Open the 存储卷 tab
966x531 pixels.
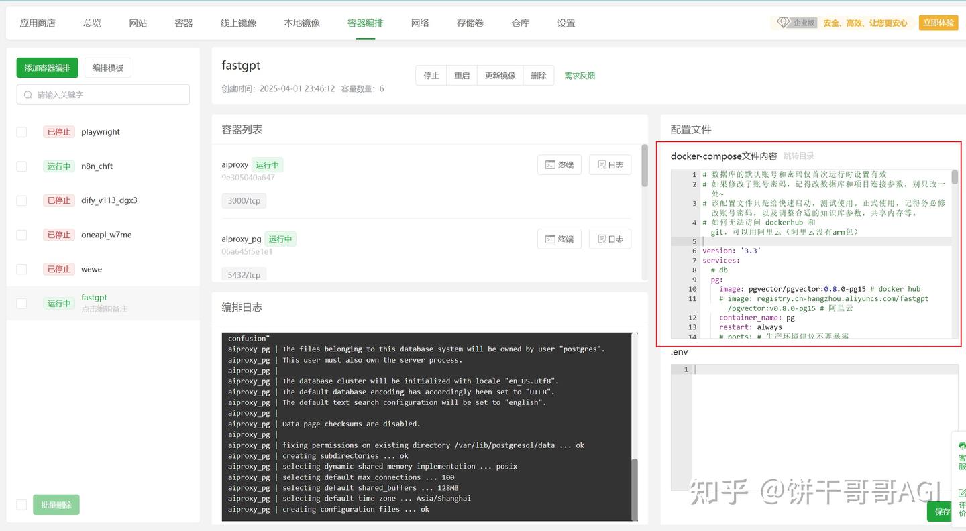pyautogui.click(x=470, y=22)
